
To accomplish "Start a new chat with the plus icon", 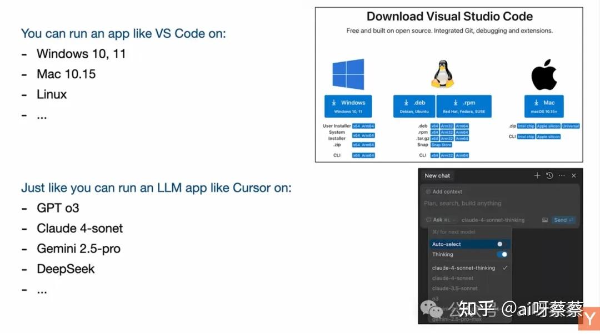I will [537, 175].
